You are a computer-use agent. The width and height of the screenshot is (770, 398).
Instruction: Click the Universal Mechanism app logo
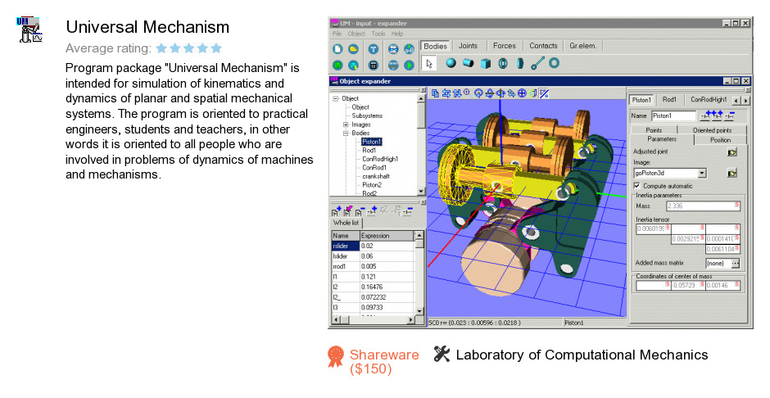[x=30, y=29]
